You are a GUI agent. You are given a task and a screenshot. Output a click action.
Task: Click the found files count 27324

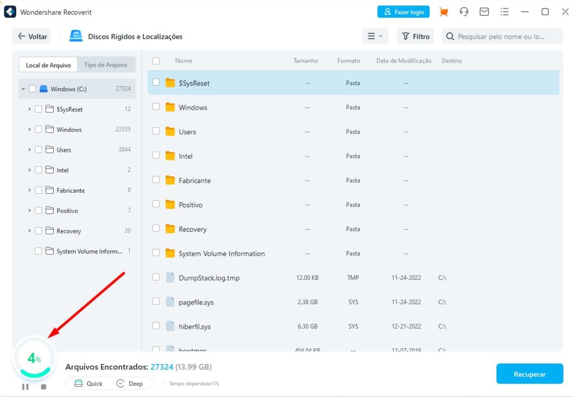tap(162, 367)
